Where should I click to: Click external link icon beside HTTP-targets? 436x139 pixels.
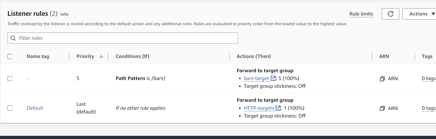pyautogui.click(x=278, y=108)
